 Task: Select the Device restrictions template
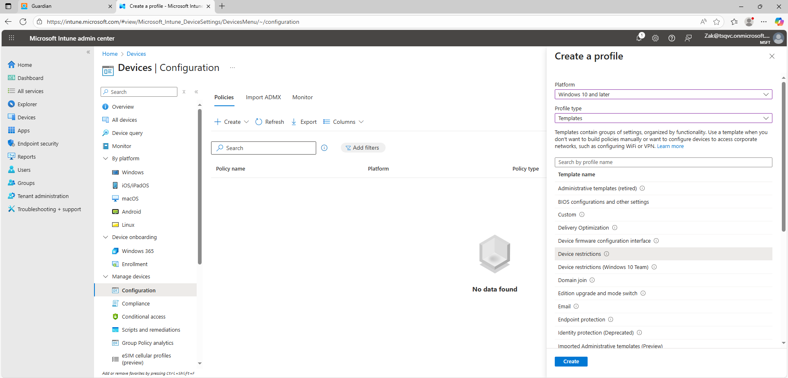coord(579,254)
